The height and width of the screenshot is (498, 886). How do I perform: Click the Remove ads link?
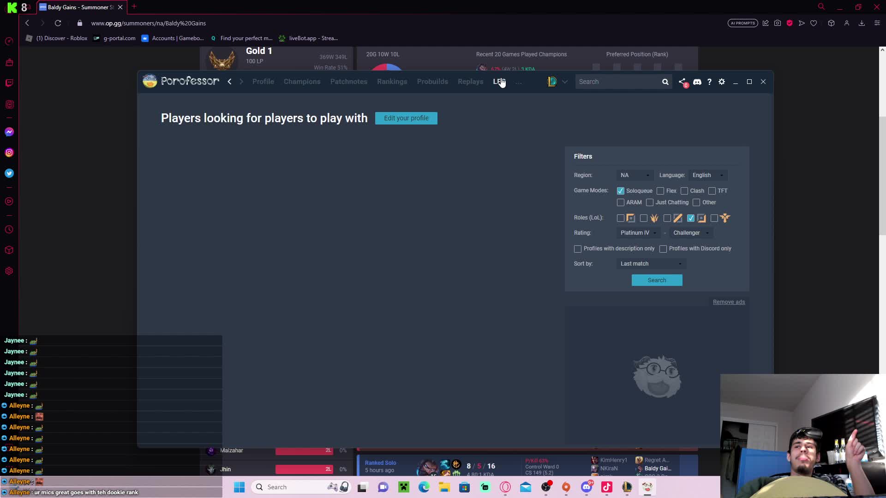point(729,302)
